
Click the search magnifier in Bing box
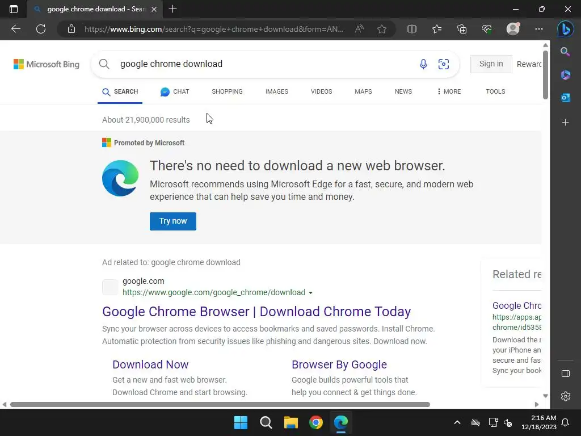pyautogui.click(x=104, y=64)
